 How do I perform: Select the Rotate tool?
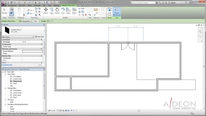coord(57,11)
